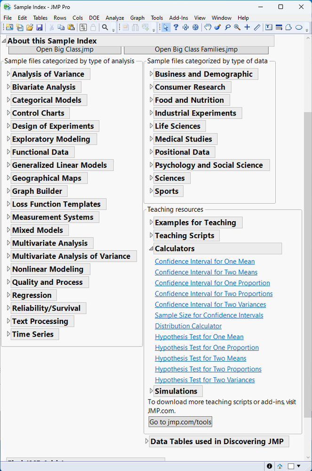
Task: Open the Add-Ins menu
Action: click(178, 18)
